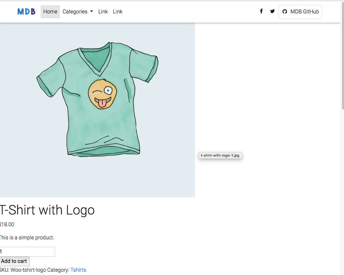Image resolution: width=344 pixels, height=275 pixels.
Task: Click the vertical page scrollbar thumb
Action: (343, 55)
